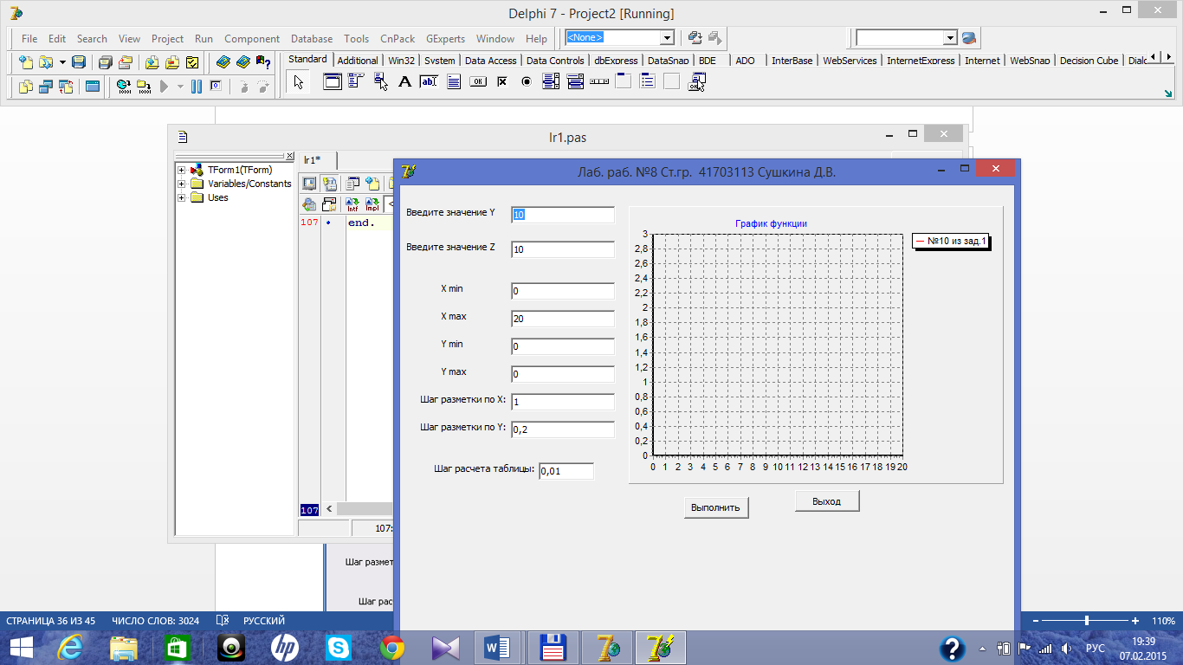1183x665 pixels.
Task: Open Skype from the taskbar
Action: [339, 648]
